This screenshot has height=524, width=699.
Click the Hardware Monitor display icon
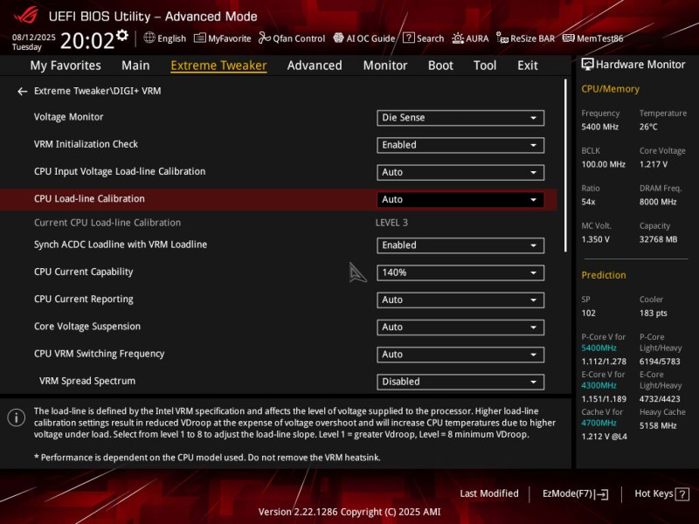tap(587, 65)
